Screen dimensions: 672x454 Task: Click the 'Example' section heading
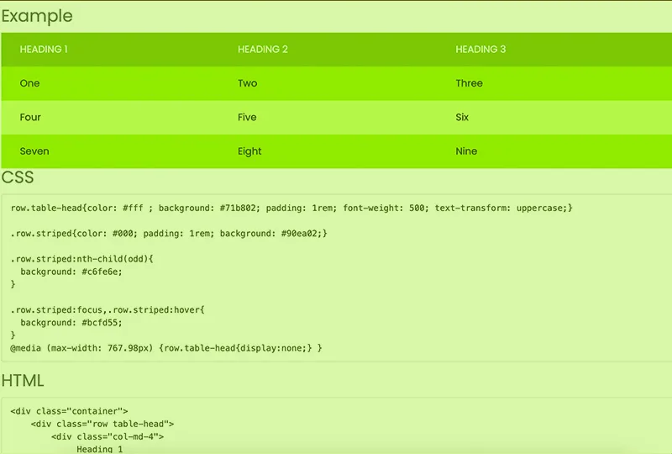(x=37, y=16)
